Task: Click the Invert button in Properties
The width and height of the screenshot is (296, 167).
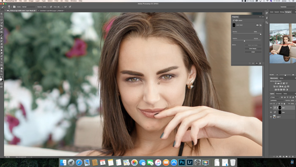Action: (x=253, y=52)
